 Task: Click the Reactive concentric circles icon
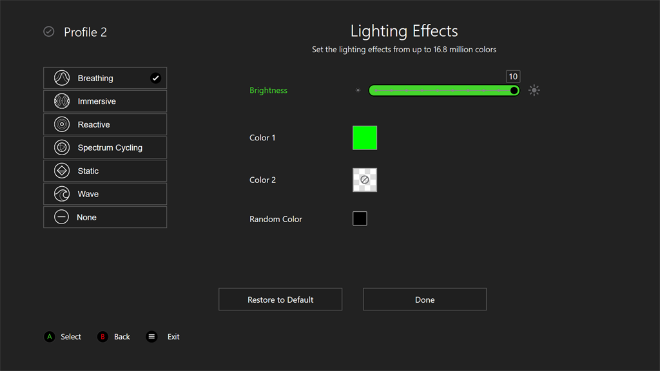tap(62, 124)
